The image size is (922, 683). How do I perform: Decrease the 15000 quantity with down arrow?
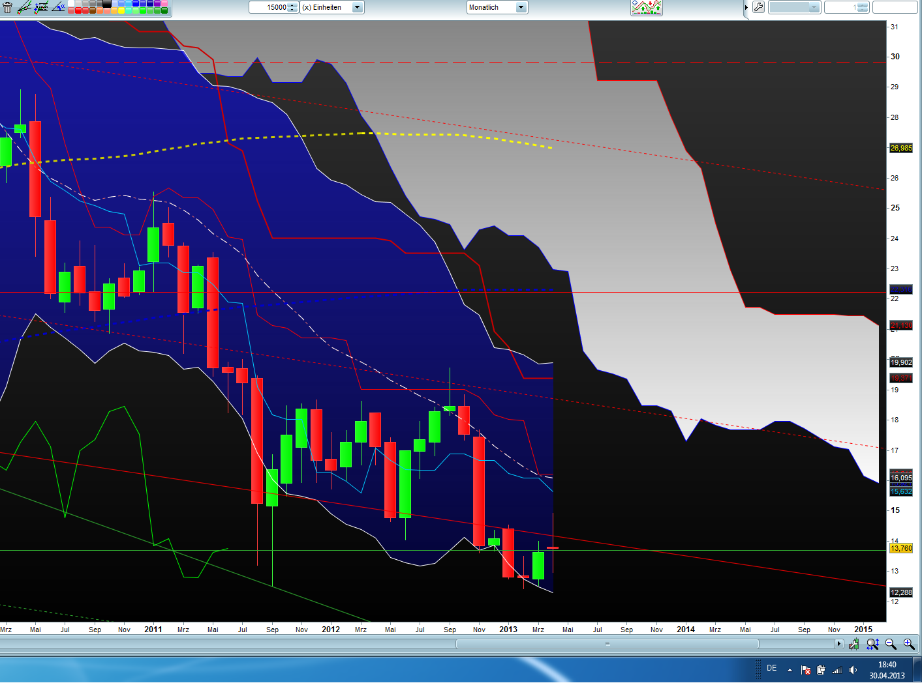(x=292, y=10)
